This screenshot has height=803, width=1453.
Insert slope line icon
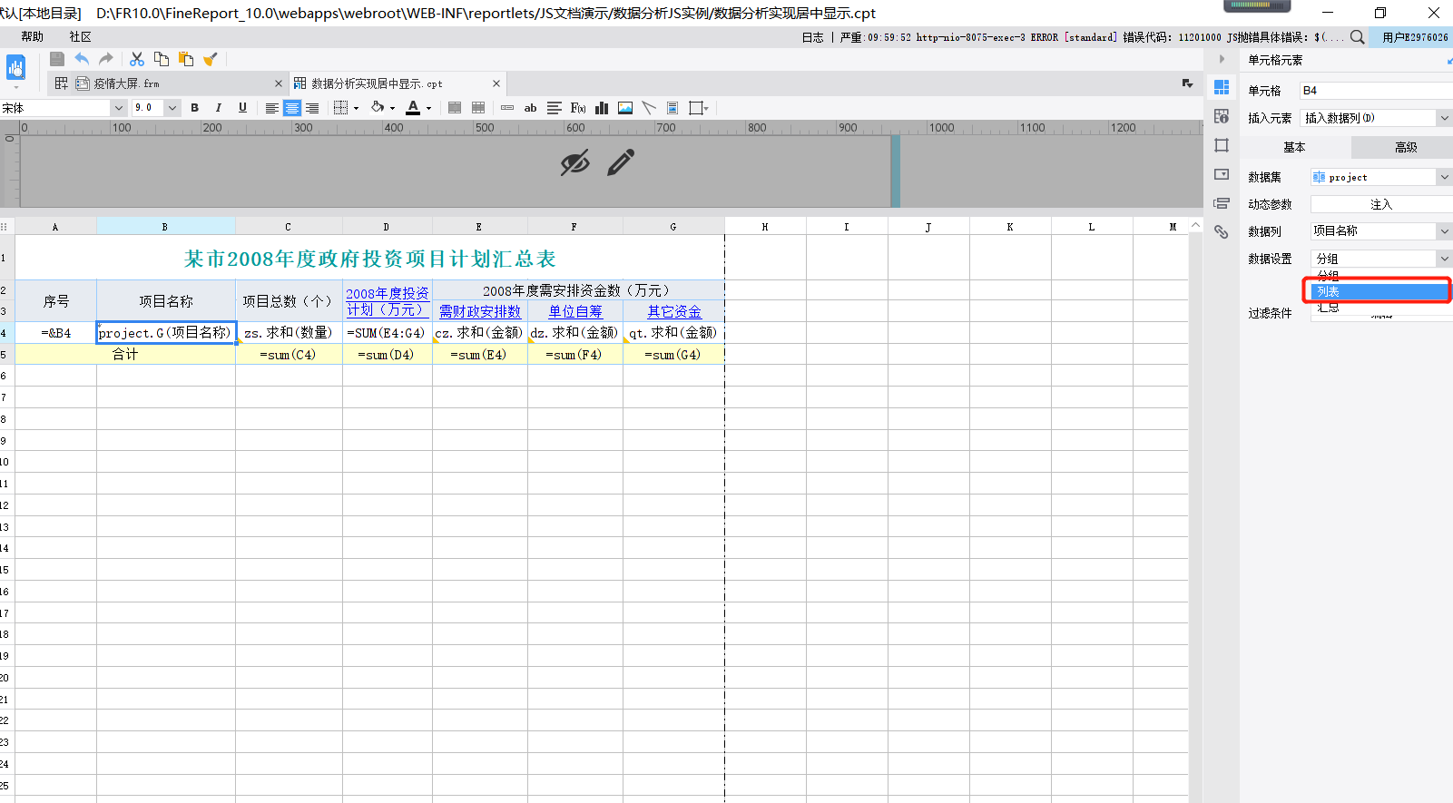click(649, 108)
